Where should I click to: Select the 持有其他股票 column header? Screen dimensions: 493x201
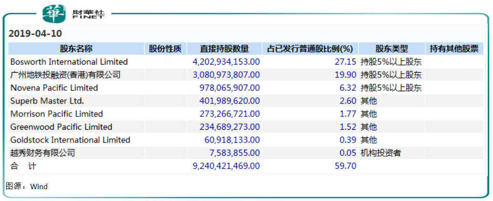454,49
